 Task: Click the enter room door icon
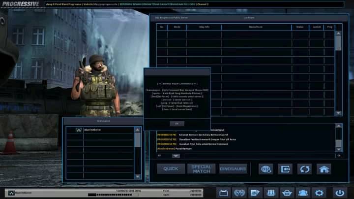(x=285, y=169)
